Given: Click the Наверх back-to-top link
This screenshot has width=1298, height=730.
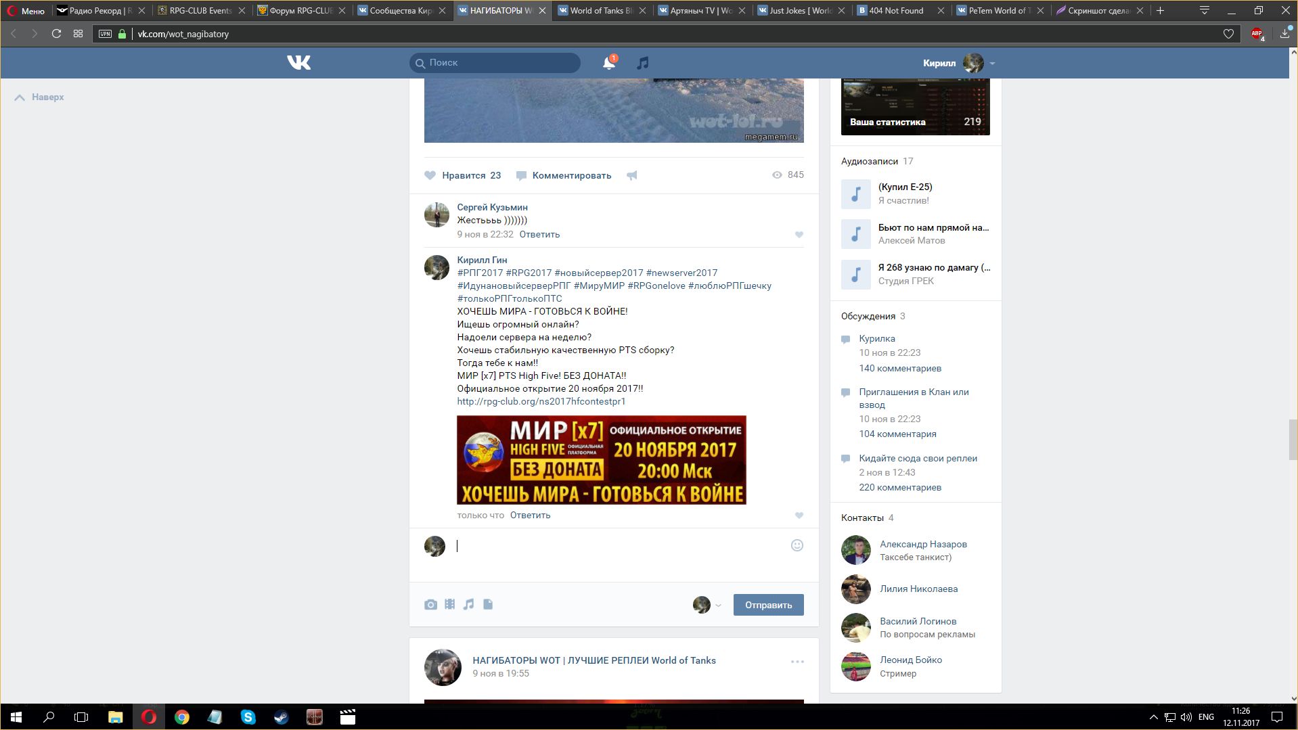Looking at the screenshot, I should pos(40,97).
